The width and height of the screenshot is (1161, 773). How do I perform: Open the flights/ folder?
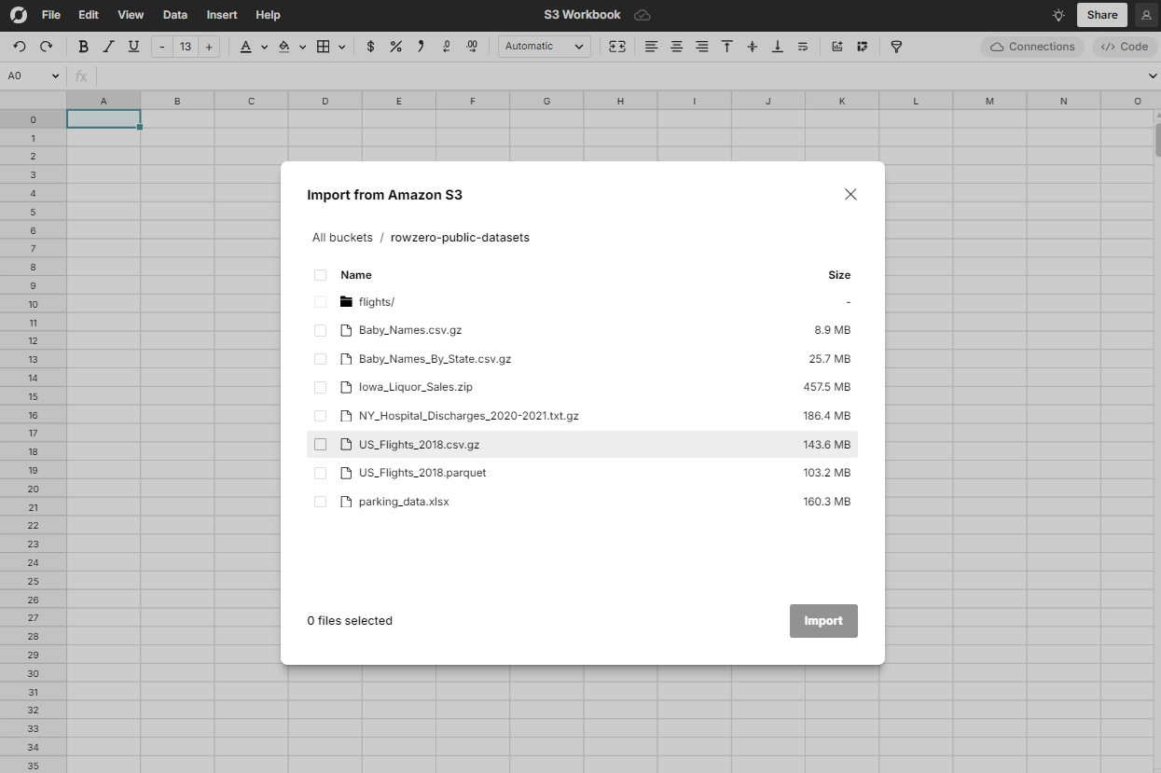376,302
